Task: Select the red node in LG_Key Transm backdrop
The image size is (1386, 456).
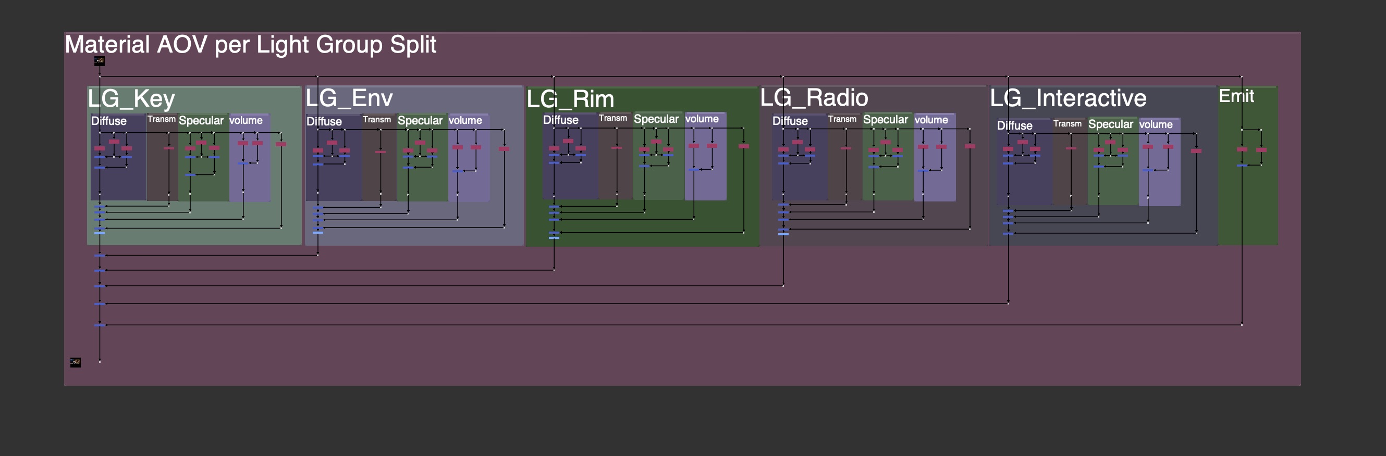Action: point(168,148)
